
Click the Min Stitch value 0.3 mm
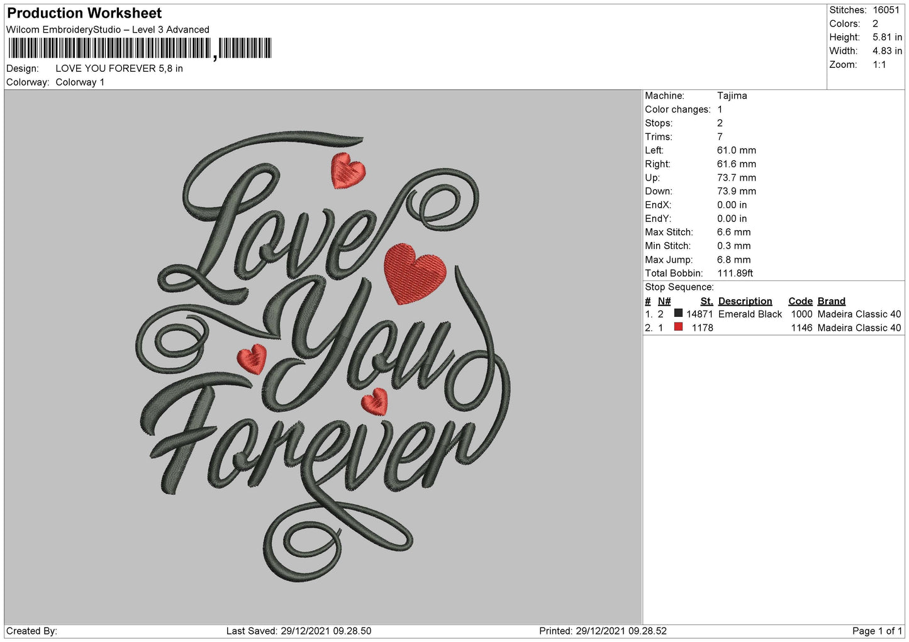[x=734, y=246]
